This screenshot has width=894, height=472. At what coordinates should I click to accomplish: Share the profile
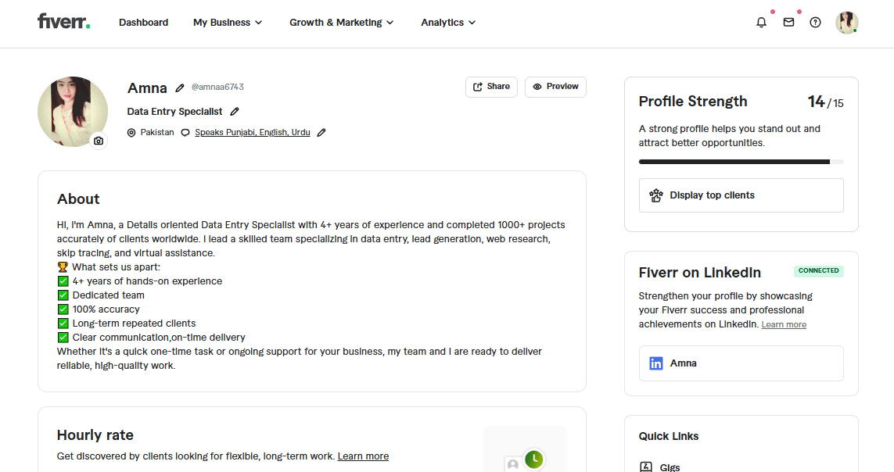click(x=491, y=87)
